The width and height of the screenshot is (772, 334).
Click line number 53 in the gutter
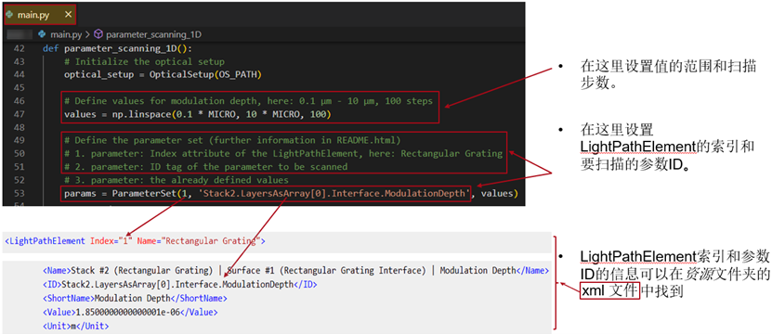point(19,193)
